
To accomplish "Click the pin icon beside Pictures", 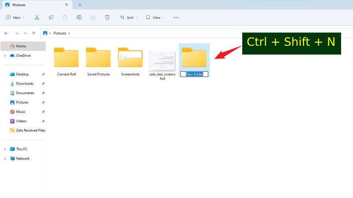I will (43, 103).
